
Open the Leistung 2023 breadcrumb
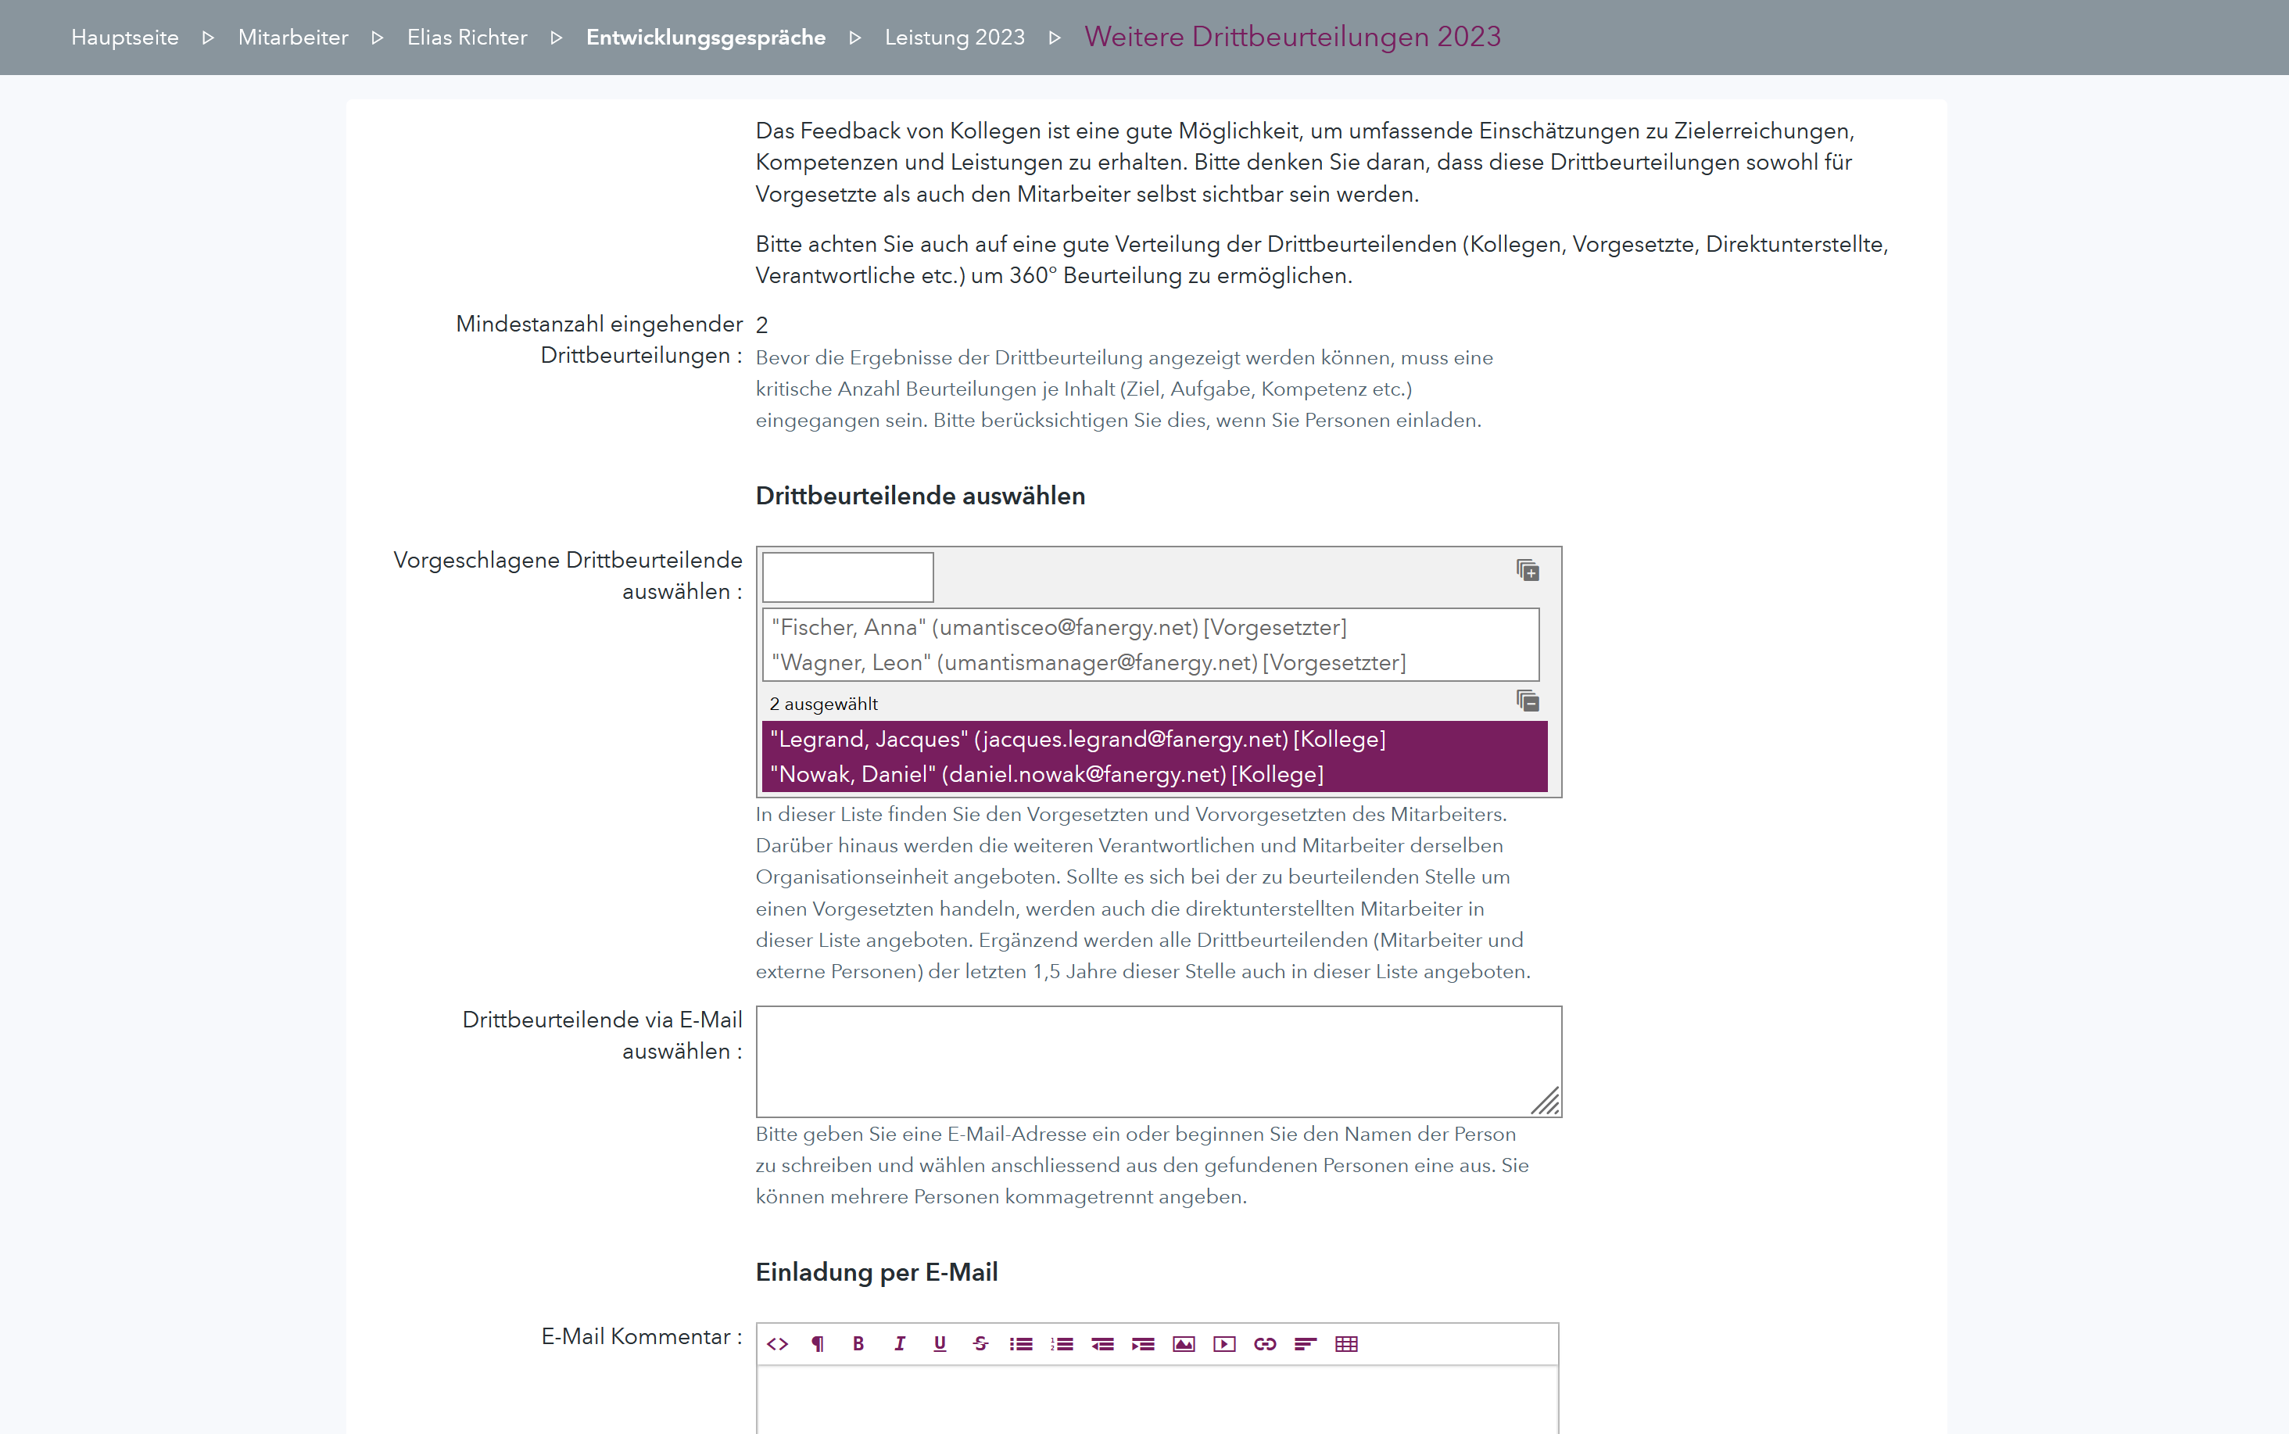pos(954,37)
